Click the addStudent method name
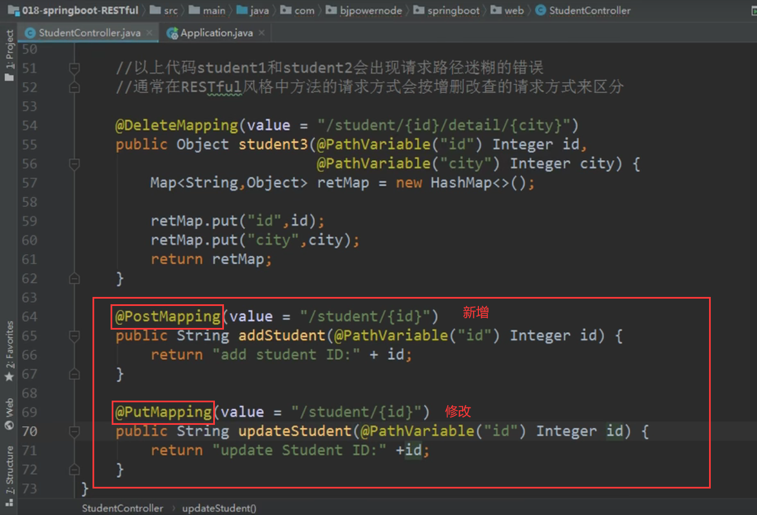 click(x=282, y=336)
